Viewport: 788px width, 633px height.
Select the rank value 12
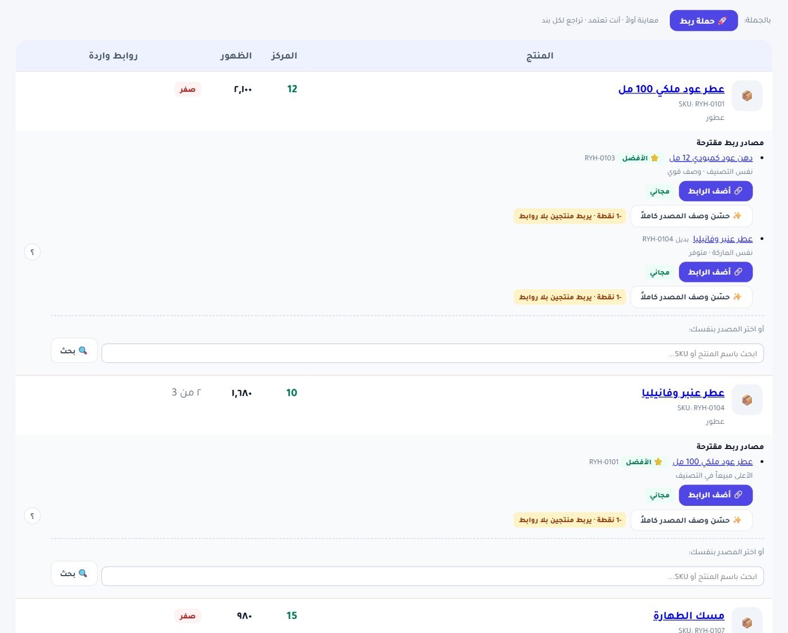click(x=292, y=89)
